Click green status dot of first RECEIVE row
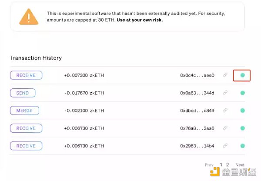Viewport: 261px width, 181px height. tap(242, 75)
